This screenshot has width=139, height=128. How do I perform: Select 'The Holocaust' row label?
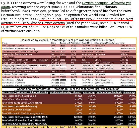point(8,57)
